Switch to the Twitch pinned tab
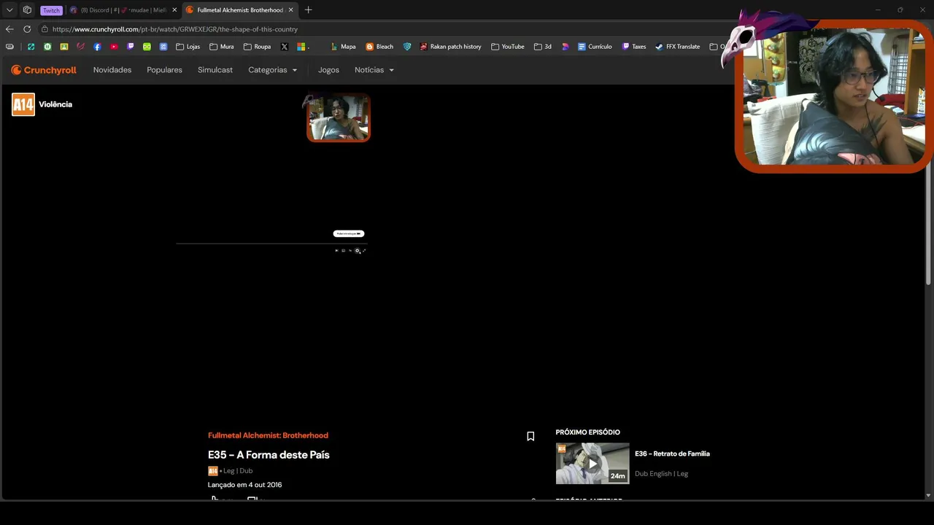934x525 pixels. 51,10
